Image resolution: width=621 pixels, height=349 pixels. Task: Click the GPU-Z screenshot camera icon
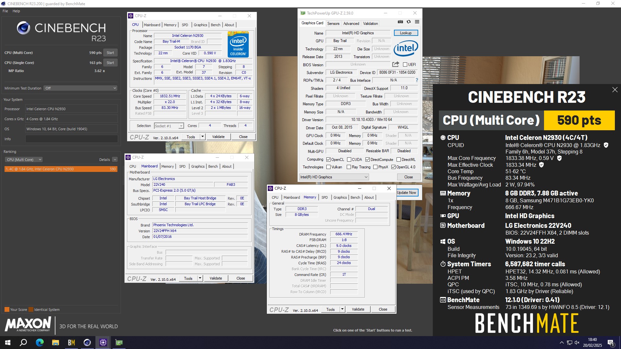coord(400,22)
